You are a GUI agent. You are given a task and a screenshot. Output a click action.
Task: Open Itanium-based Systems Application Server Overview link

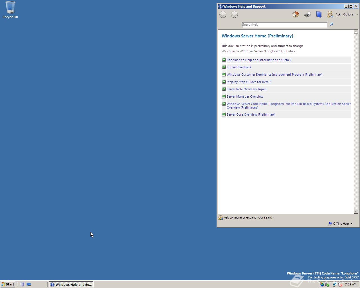pyautogui.click(x=289, y=105)
